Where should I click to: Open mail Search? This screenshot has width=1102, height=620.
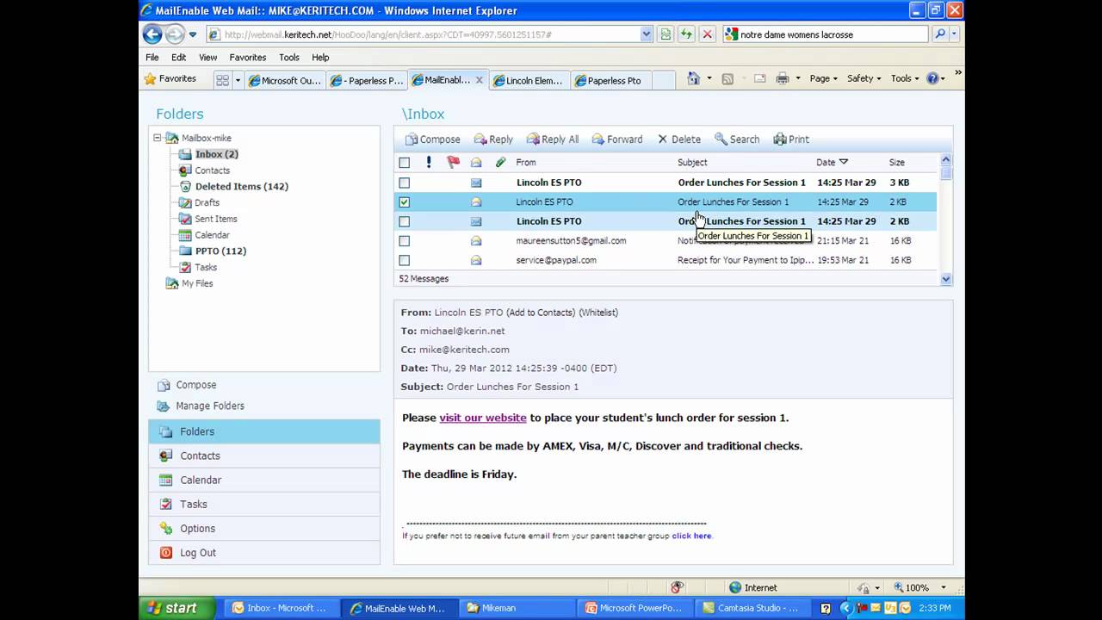click(737, 139)
